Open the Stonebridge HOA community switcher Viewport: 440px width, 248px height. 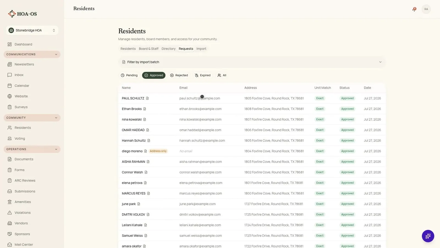point(32,30)
